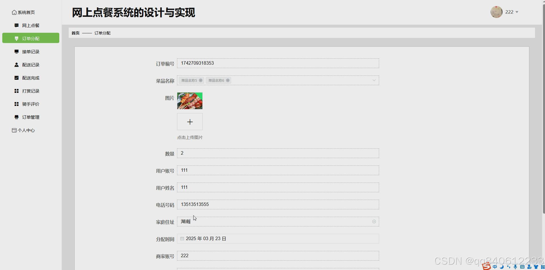Remove the 菜品名称5 tag with its x

(x=201, y=80)
